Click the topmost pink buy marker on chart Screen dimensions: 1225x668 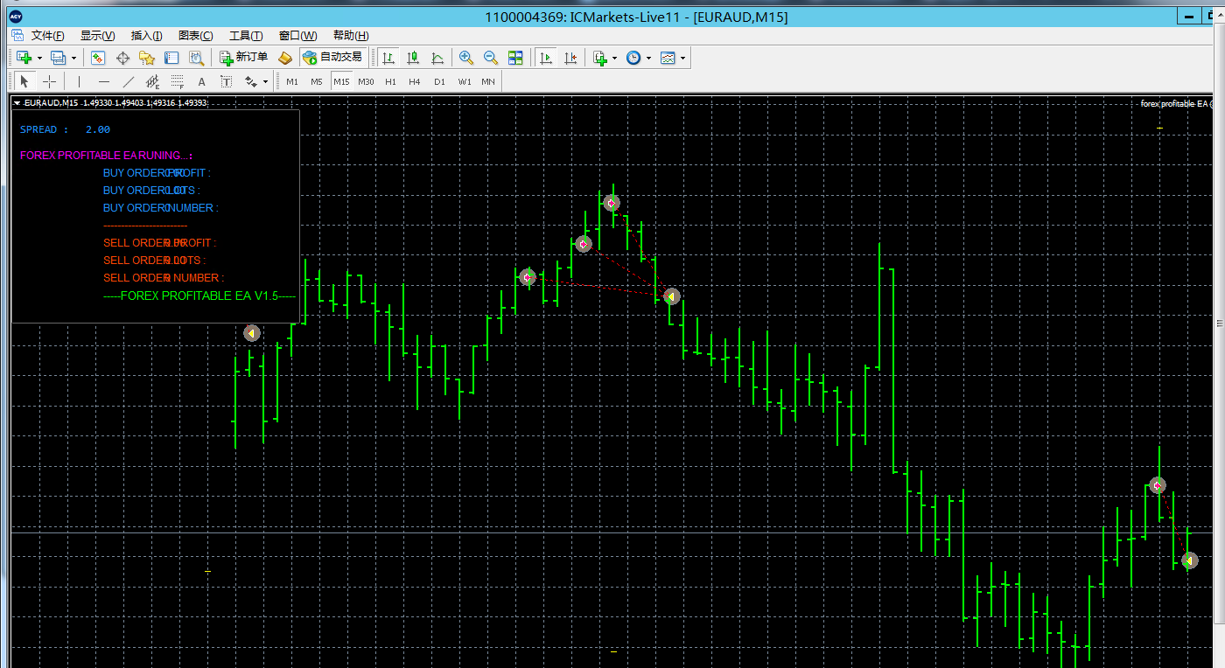[611, 203]
